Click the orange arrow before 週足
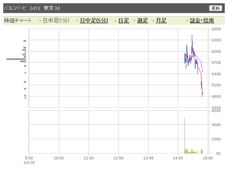This screenshot has width=228, height=173. [134, 20]
